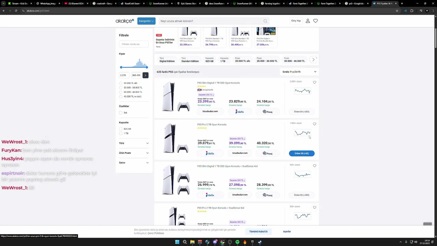Open the Sırala: Popülerlik sort dropdown
The height and width of the screenshot is (246, 437).
tap(299, 72)
